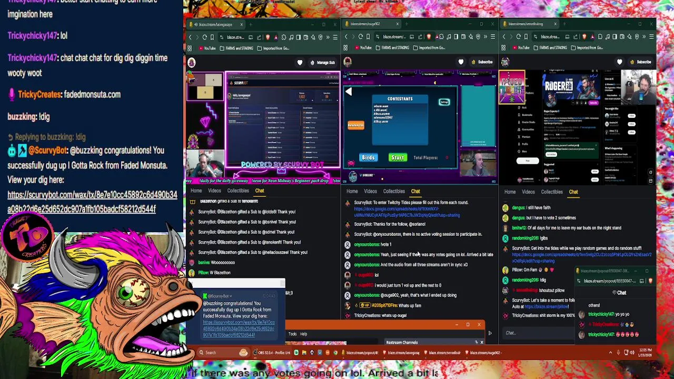Open extensions puzzle icon in lasvegasape window
The height and width of the screenshot is (379, 674).
pyautogui.click(x=284, y=37)
